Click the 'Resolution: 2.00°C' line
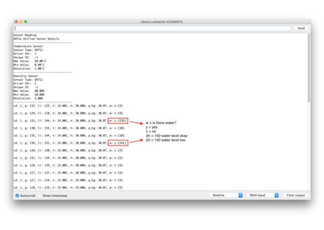Image resolution: width=324 pixels, height=230 pixels. pos(29,68)
